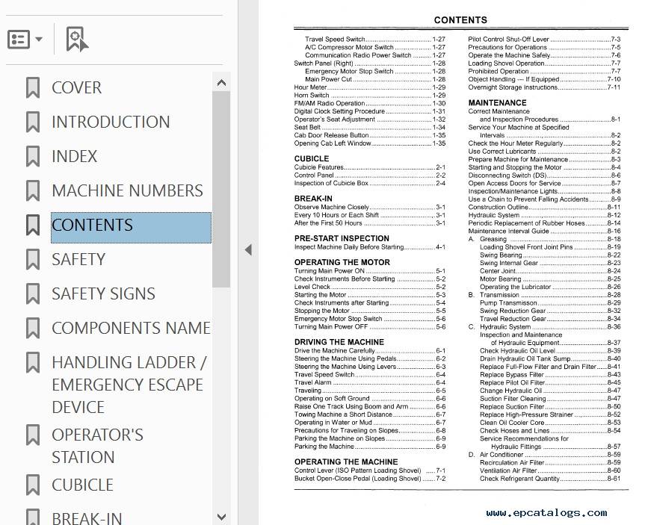
Task: Navigate to the SAFETY bookmark
Action: pos(78,259)
